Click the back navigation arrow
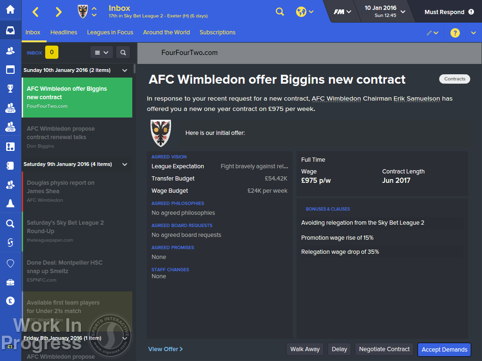This screenshot has height=361, width=482. click(x=36, y=12)
